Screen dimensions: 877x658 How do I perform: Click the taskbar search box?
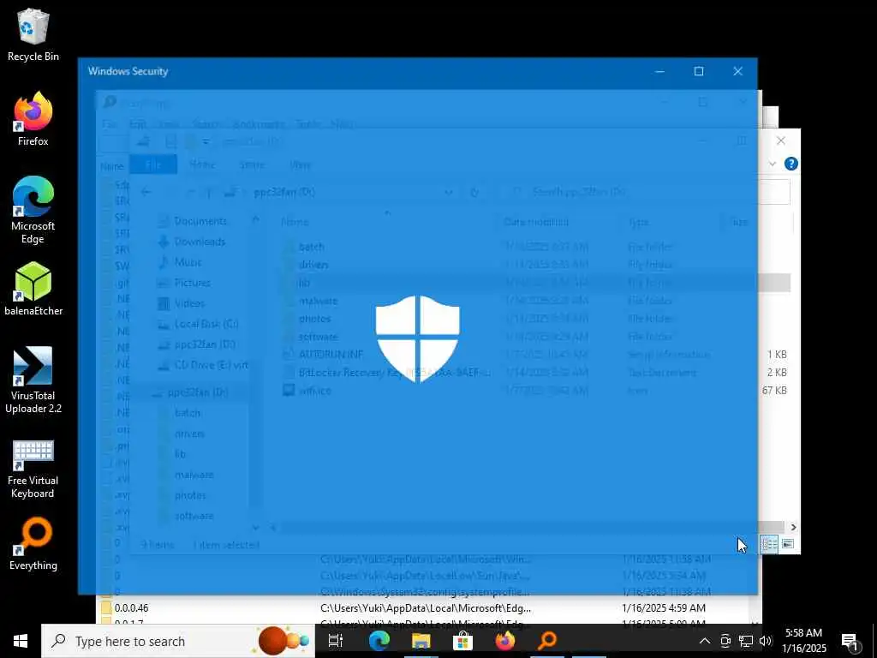[178, 641]
